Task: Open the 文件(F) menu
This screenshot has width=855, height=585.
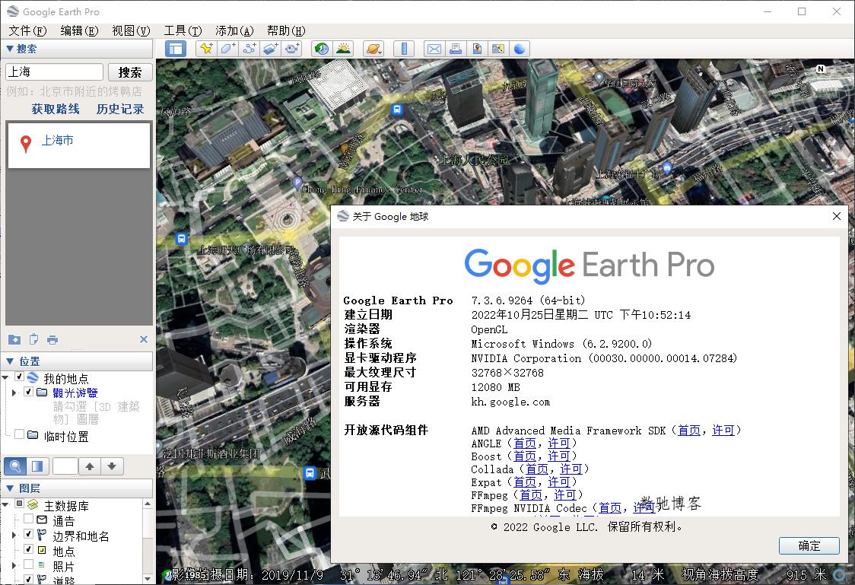Action: [27, 30]
